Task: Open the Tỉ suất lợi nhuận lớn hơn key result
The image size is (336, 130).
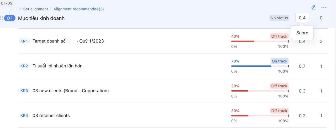Action: (x=57, y=66)
